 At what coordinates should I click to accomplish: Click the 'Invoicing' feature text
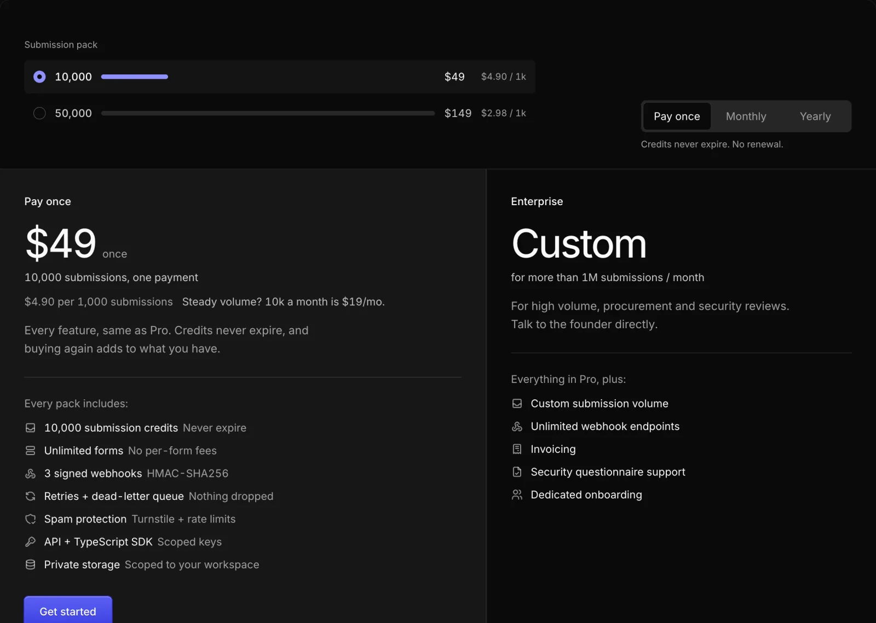point(553,449)
